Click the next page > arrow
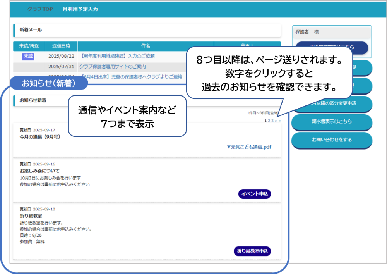This screenshot has width=387, height=274. point(276,121)
